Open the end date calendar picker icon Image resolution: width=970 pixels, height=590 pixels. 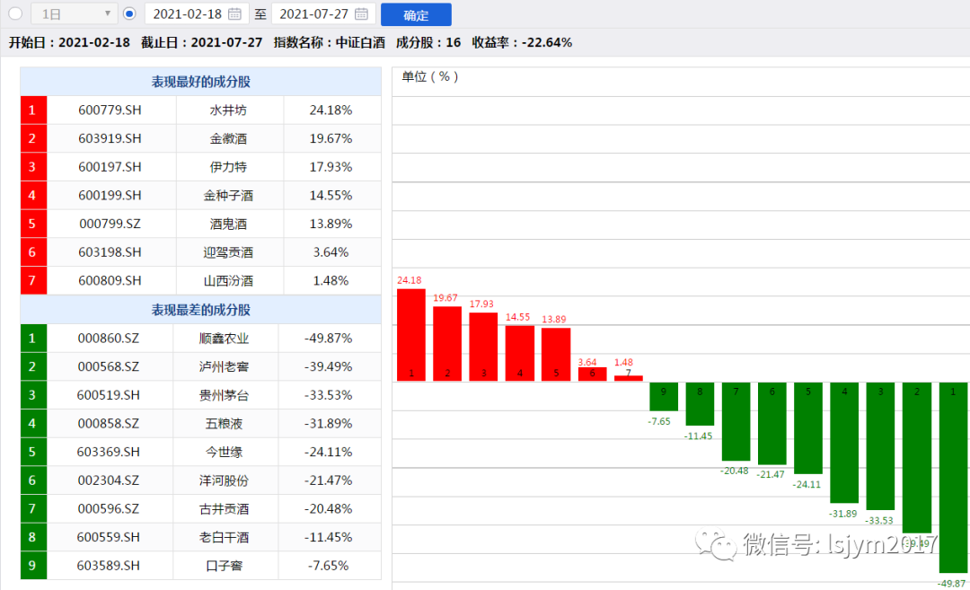(362, 13)
